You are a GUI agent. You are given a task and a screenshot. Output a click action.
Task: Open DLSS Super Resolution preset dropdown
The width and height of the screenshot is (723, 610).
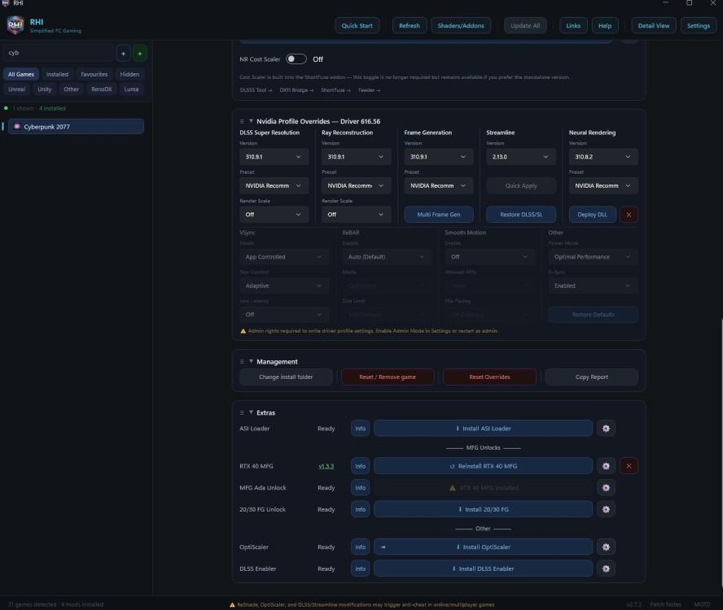tap(274, 185)
